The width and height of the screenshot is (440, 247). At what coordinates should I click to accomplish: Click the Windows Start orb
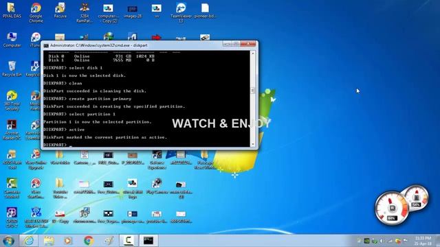click(8, 241)
